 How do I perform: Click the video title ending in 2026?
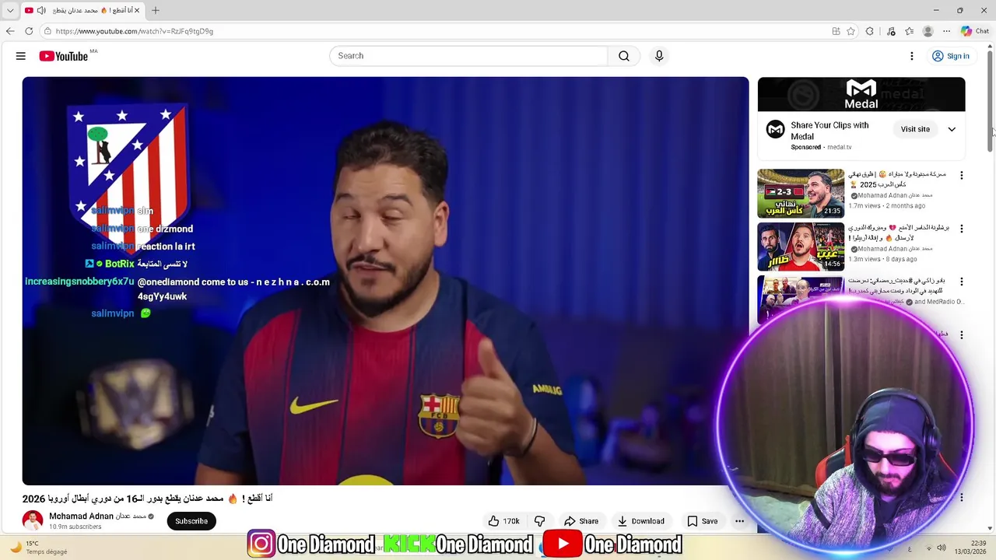click(x=148, y=499)
